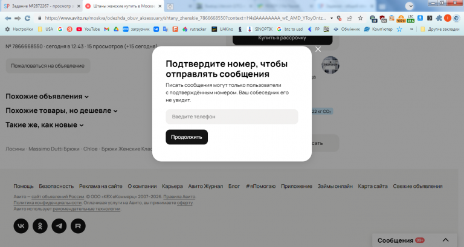464x247 pixels.
Task: Open the UAKino bookmark
Action: point(222,29)
